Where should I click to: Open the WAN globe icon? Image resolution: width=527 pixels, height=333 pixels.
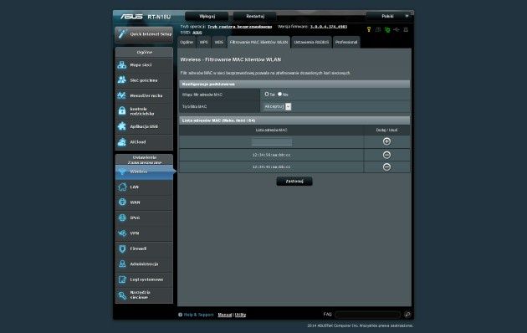point(122,202)
